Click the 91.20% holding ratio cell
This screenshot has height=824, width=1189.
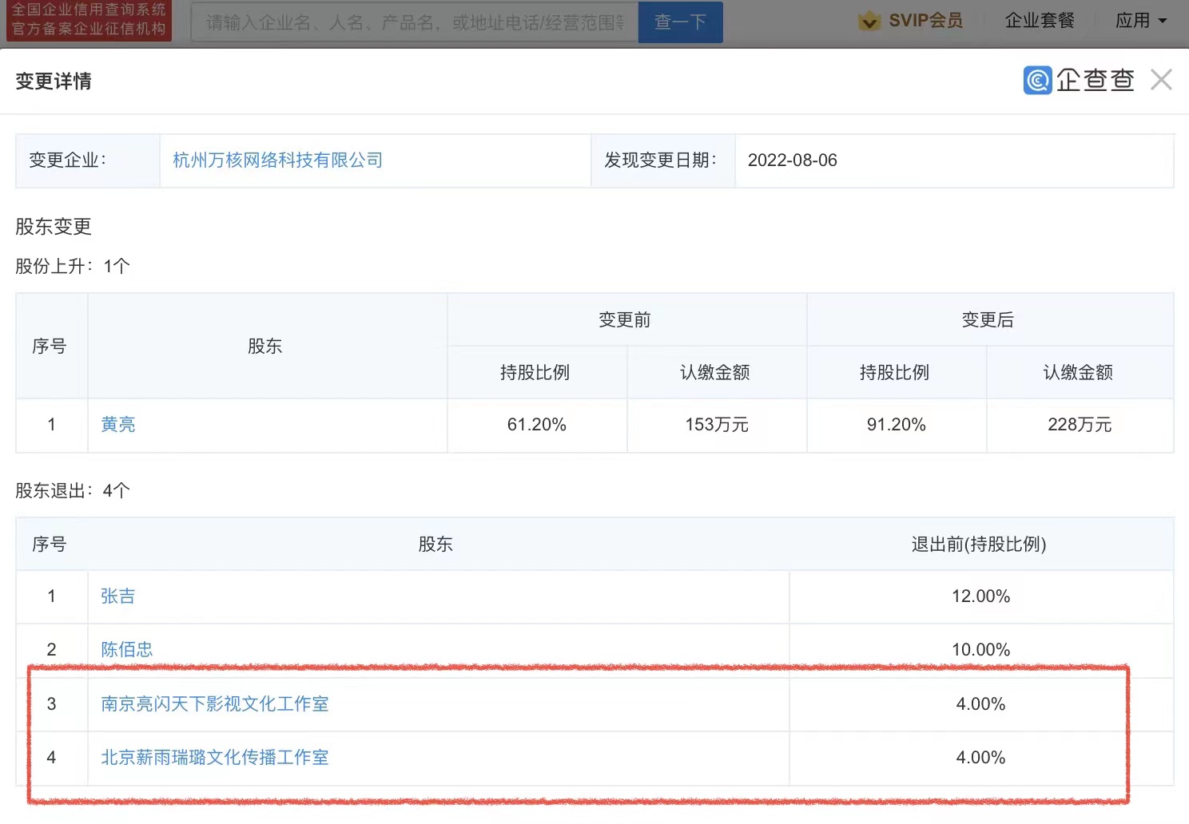pos(897,426)
